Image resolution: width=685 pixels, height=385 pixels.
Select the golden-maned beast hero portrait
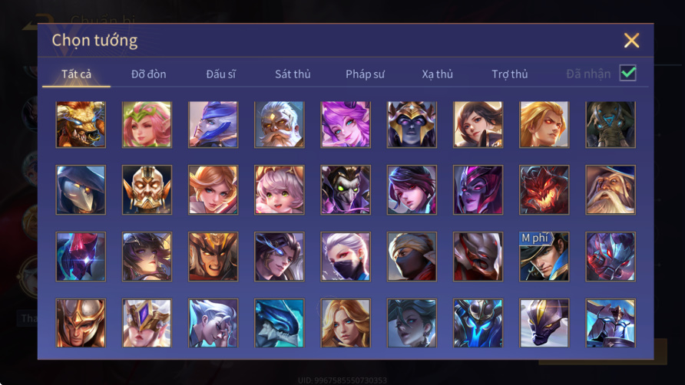81,124
